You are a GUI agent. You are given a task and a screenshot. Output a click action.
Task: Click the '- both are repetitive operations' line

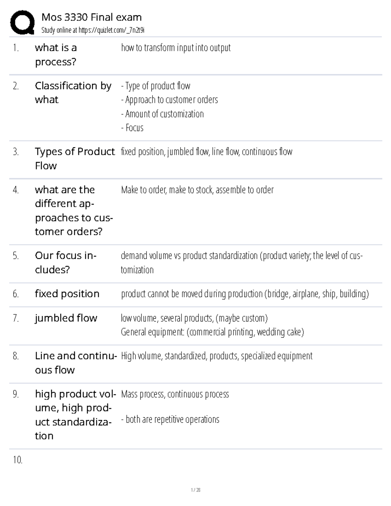[170, 419]
